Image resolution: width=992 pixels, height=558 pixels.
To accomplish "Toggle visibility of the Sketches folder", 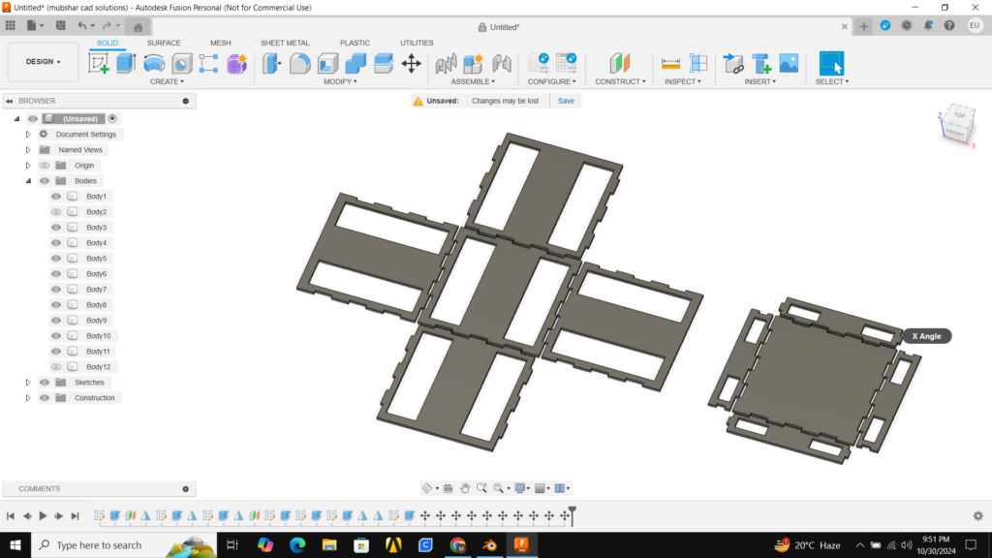I will 45,383.
